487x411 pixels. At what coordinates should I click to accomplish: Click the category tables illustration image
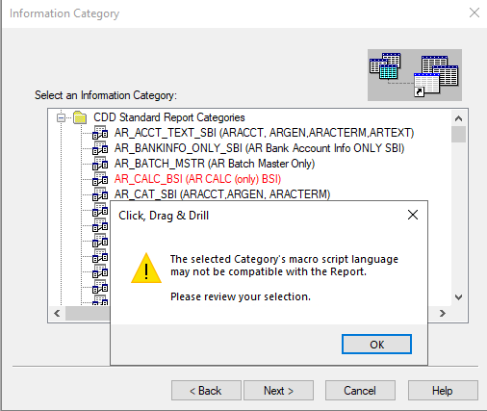(x=415, y=75)
